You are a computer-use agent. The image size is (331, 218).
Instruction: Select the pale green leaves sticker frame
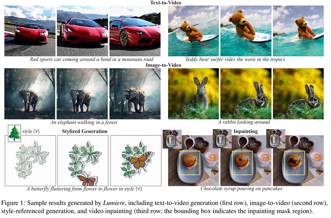[31, 161]
